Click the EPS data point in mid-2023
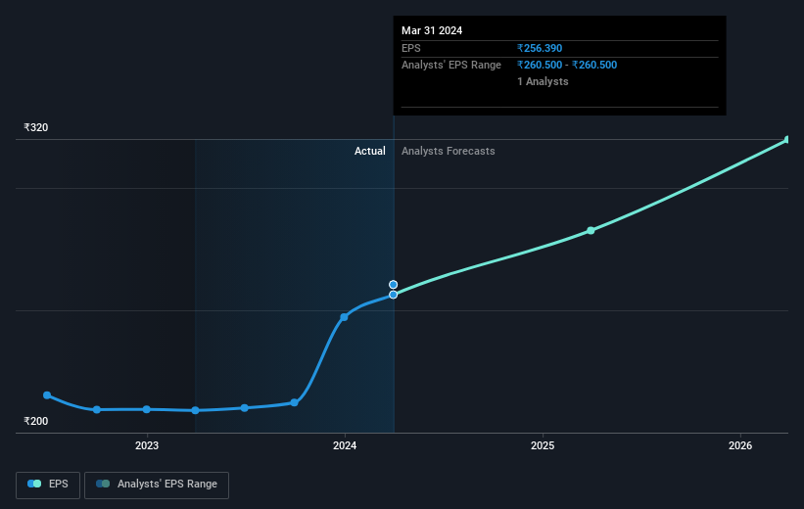 (245, 408)
